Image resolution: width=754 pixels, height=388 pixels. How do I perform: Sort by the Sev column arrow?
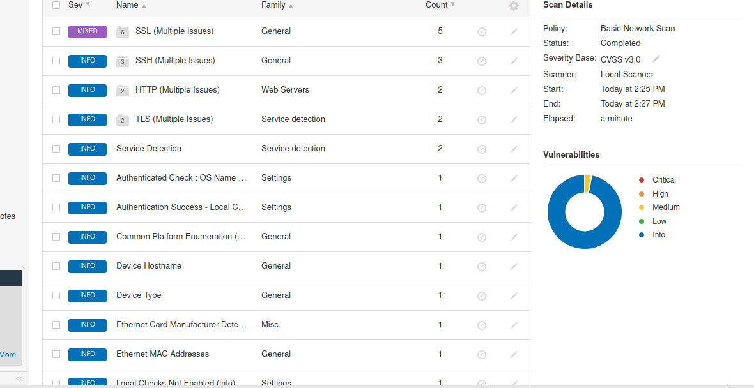click(x=88, y=4)
